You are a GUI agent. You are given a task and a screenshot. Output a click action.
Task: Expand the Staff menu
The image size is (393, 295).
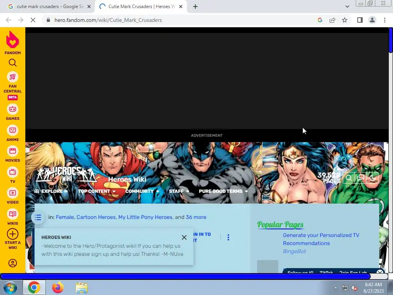pyautogui.click(x=179, y=191)
